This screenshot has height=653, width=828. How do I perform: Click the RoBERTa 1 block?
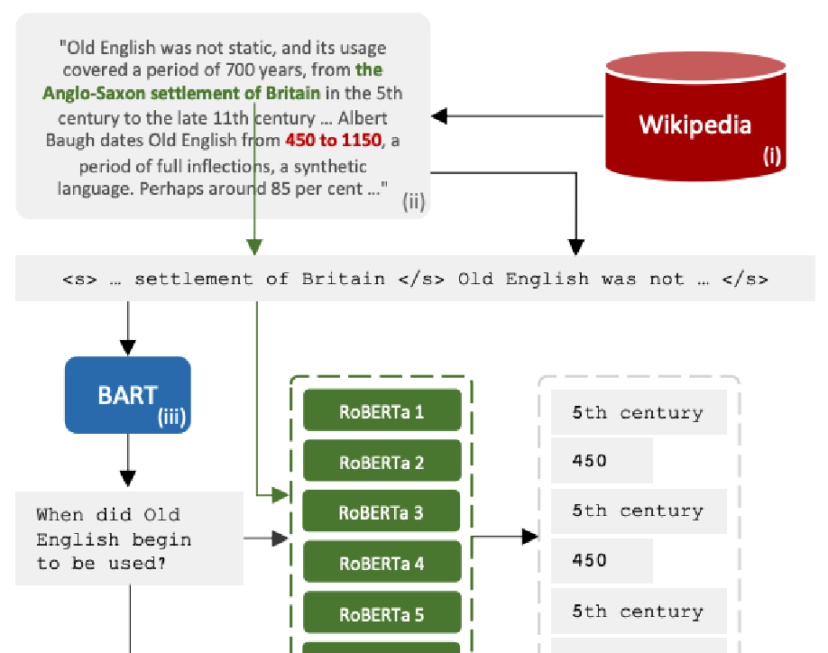[382, 411]
